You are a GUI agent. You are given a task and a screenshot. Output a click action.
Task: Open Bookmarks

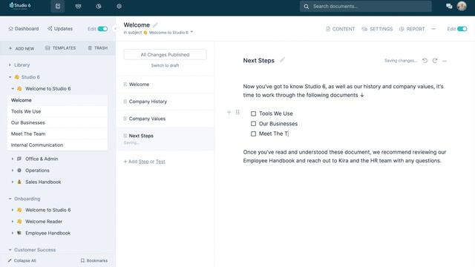coord(94,260)
